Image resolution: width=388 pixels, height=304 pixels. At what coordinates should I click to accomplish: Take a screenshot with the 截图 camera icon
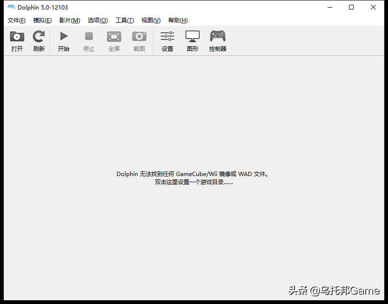tap(139, 36)
